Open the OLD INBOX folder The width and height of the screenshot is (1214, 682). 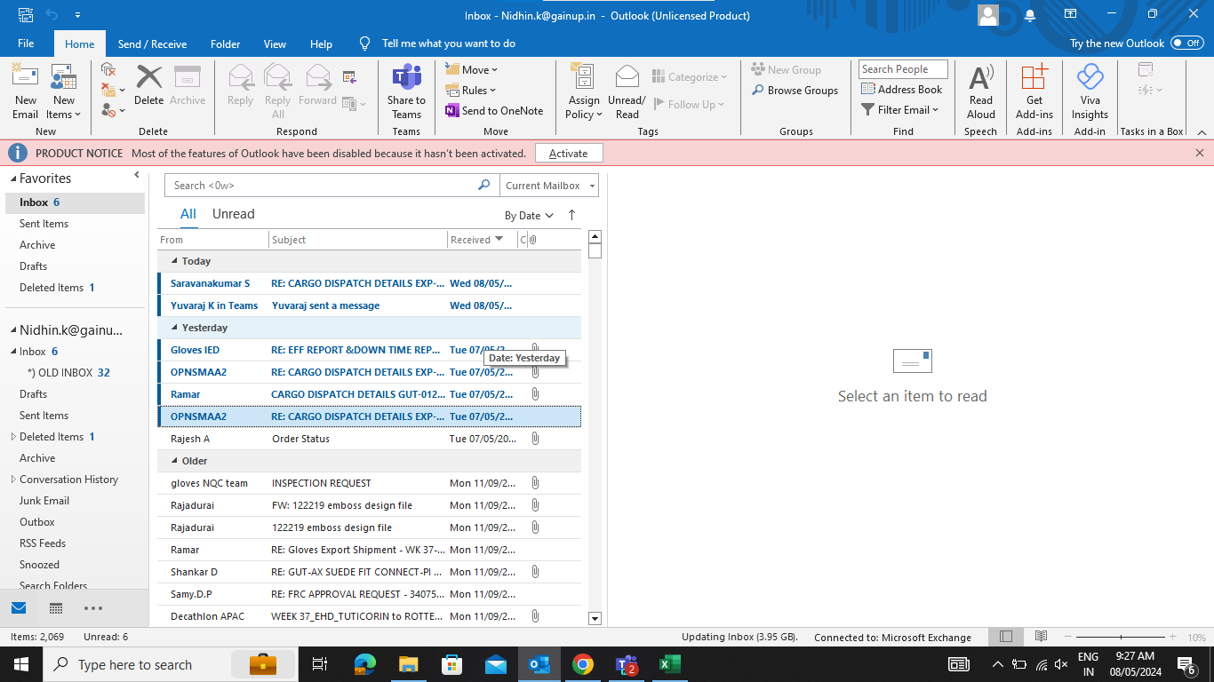(66, 373)
